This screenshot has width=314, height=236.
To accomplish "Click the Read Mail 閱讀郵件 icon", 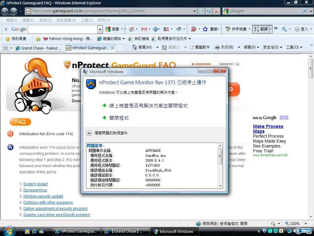I will 191,47.
